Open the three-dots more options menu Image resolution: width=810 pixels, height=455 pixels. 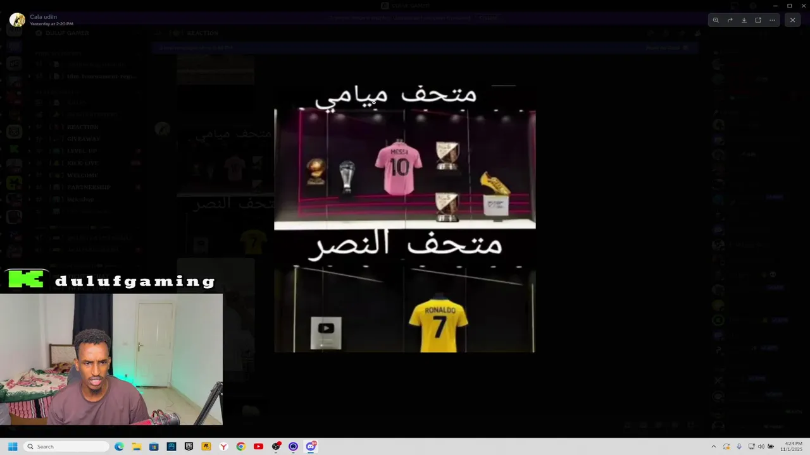772,20
